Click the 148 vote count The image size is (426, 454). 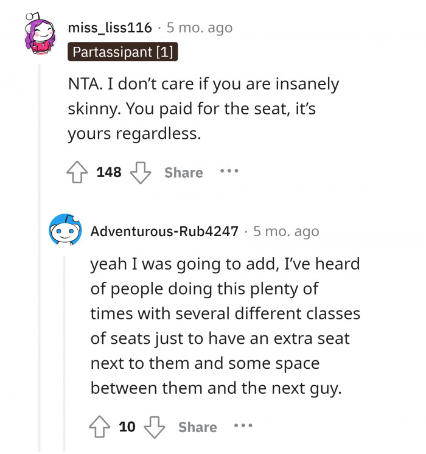109,172
